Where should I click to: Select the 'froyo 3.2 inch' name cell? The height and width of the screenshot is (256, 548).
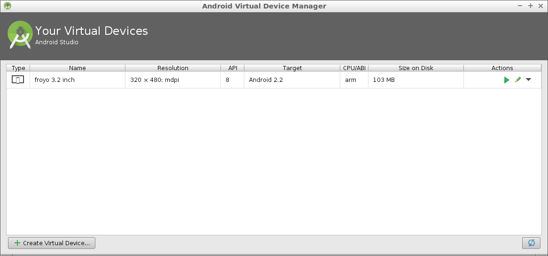coord(78,80)
